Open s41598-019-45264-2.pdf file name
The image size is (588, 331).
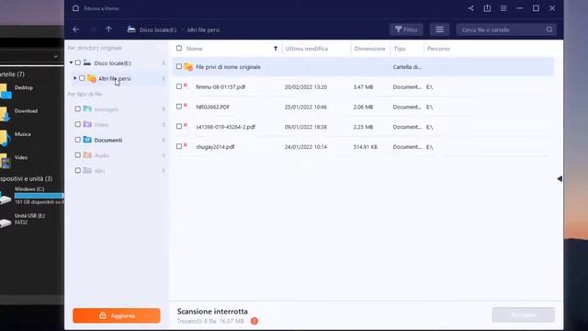(225, 127)
